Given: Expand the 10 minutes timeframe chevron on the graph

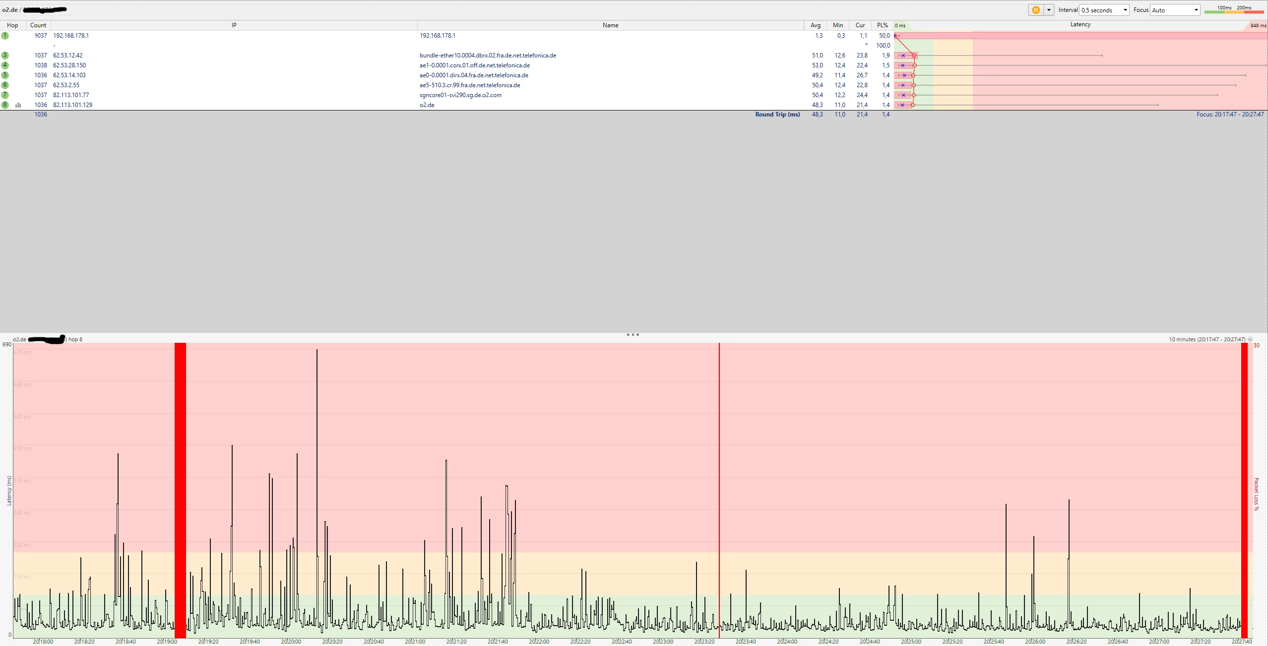Looking at the screenshot, I should pos(1250,339).
